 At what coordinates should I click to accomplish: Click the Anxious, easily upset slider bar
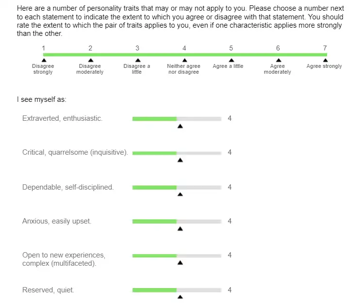(x=177, y=221)
